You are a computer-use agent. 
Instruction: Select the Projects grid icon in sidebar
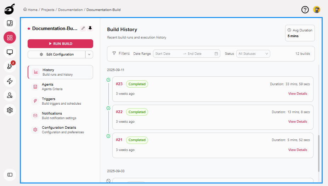pos(10,37)
